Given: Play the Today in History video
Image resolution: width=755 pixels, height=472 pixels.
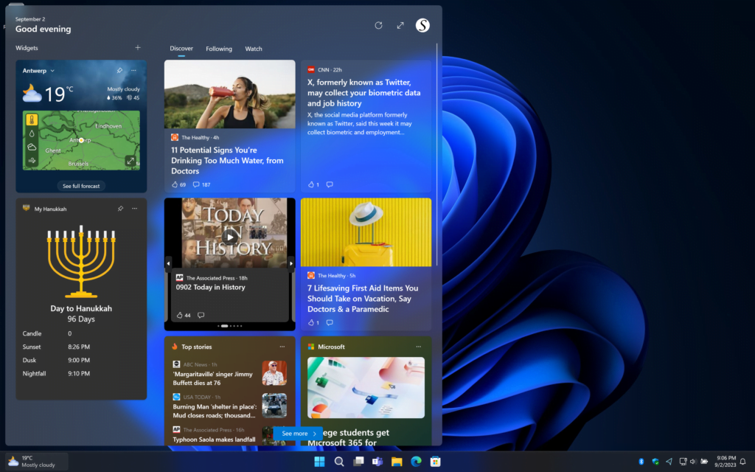Looking at the screenshot, I should tap(230, 237).
